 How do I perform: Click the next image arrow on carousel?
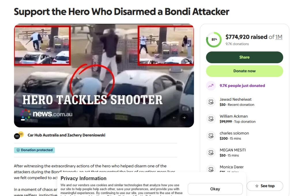pyautogui.click(x=184, y=117)
